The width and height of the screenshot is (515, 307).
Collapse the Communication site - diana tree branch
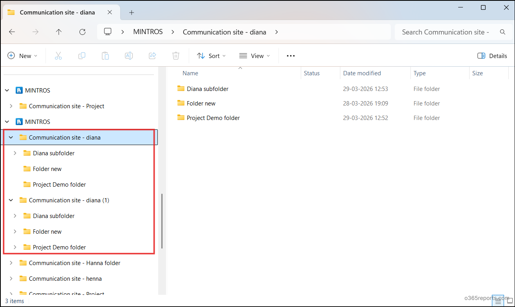11,137
